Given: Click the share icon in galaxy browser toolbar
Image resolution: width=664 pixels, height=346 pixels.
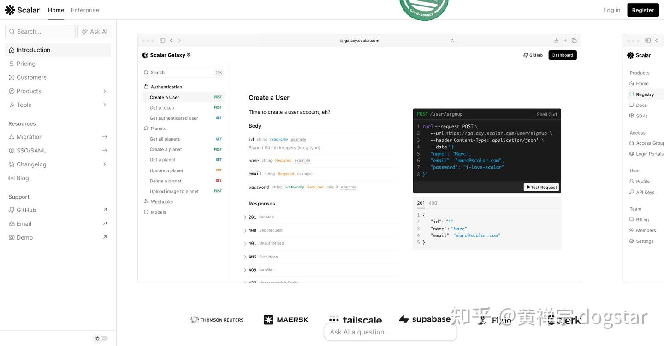Looking at the screenshot, I should (557, 41).
